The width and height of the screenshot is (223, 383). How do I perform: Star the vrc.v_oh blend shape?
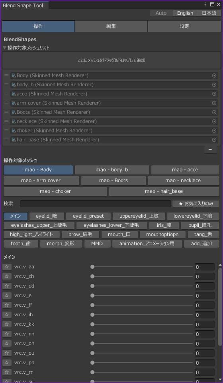pos(7,343)
